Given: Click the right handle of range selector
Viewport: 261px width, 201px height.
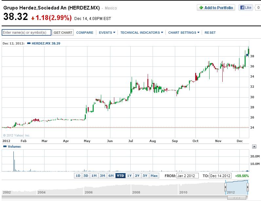Looking at the screenshot, I should 248,187.
